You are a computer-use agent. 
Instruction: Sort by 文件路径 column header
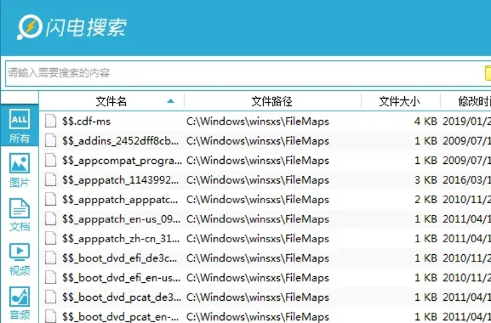[271, 101]
